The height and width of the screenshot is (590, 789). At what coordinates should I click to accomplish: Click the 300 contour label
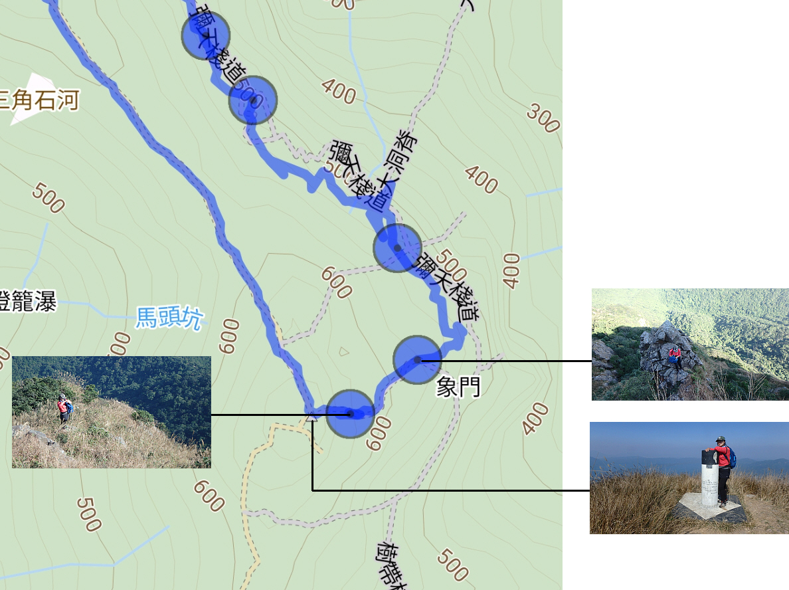(x=543, y=118)
